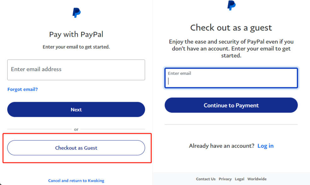Screen dimensions: 310x185
Task: Focus the Enter email address field
Action: click(76, 70)
